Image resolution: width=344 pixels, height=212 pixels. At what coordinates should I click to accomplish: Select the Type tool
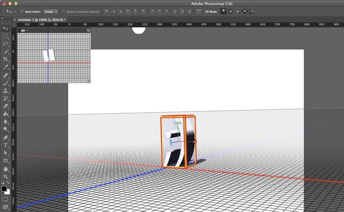coord(5,145)
